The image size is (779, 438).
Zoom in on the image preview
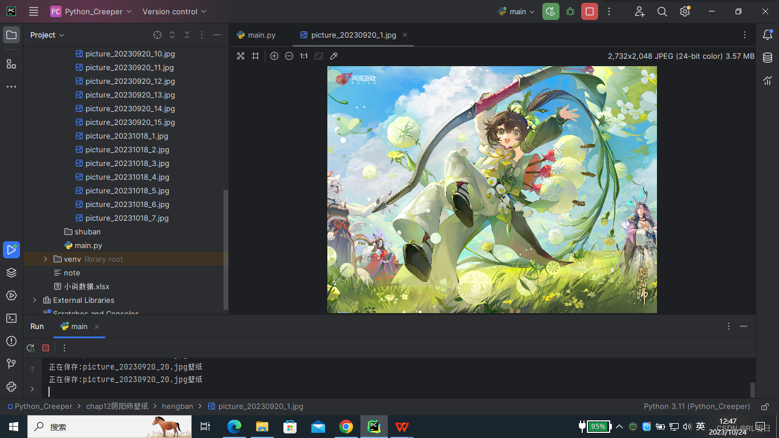[x=274, y=56]
